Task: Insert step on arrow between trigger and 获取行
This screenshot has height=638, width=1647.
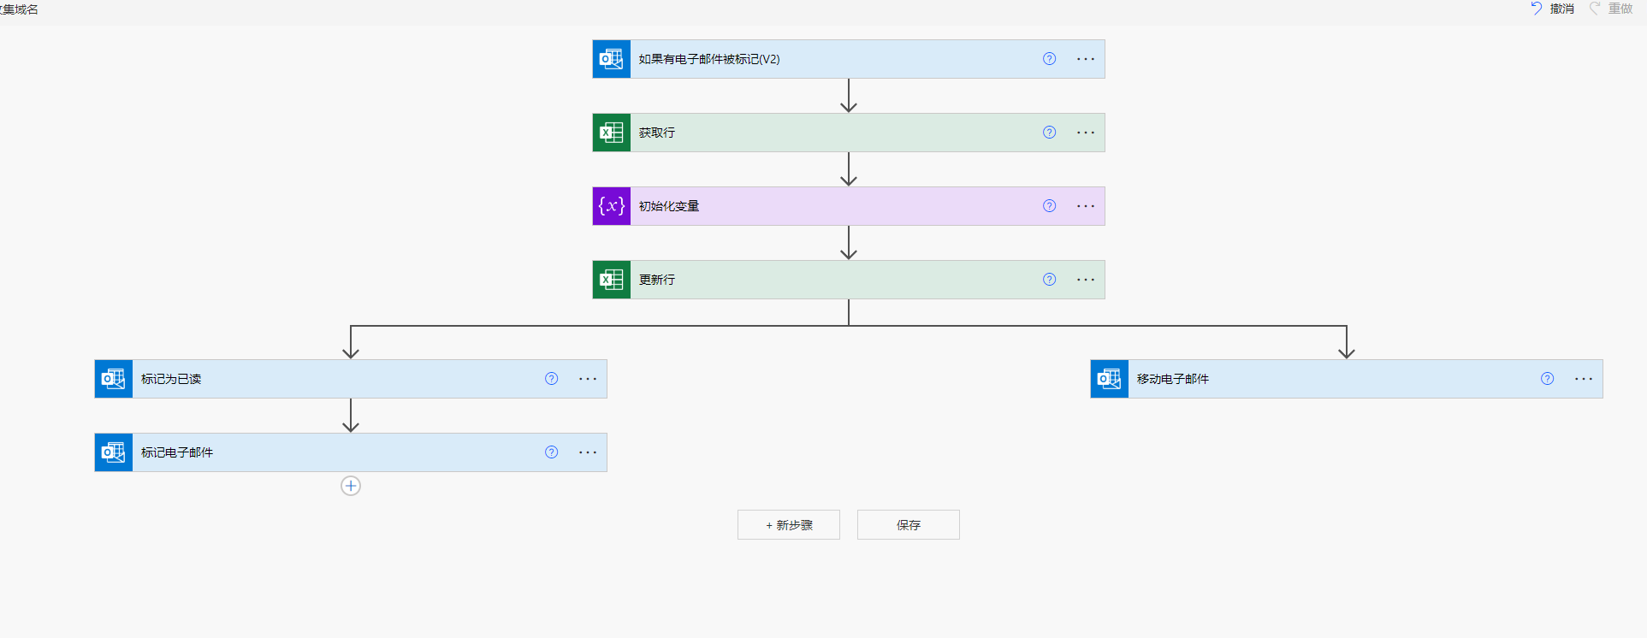Action: [849, 96]
